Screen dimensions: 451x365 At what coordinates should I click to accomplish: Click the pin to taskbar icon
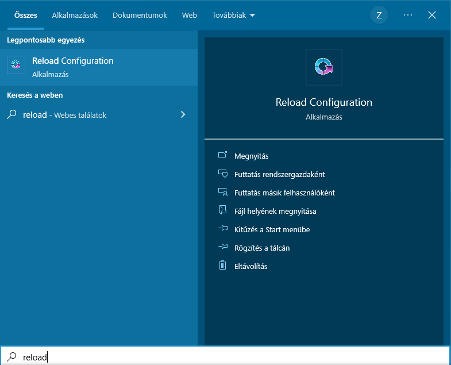pyautogui.click(x=223, y=247)
